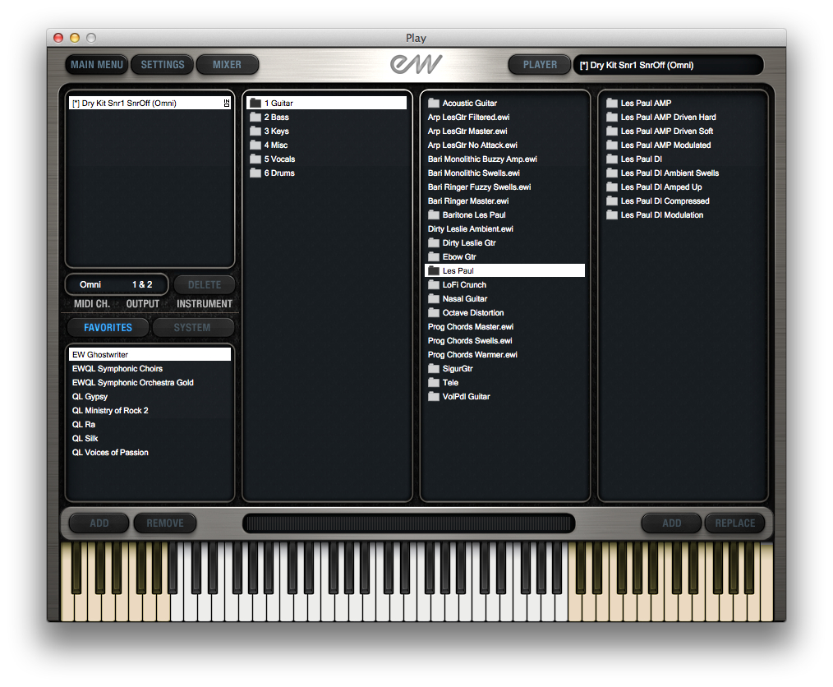
Task: Click the save icon on loaded instrument row
Action: click(227, 103)
